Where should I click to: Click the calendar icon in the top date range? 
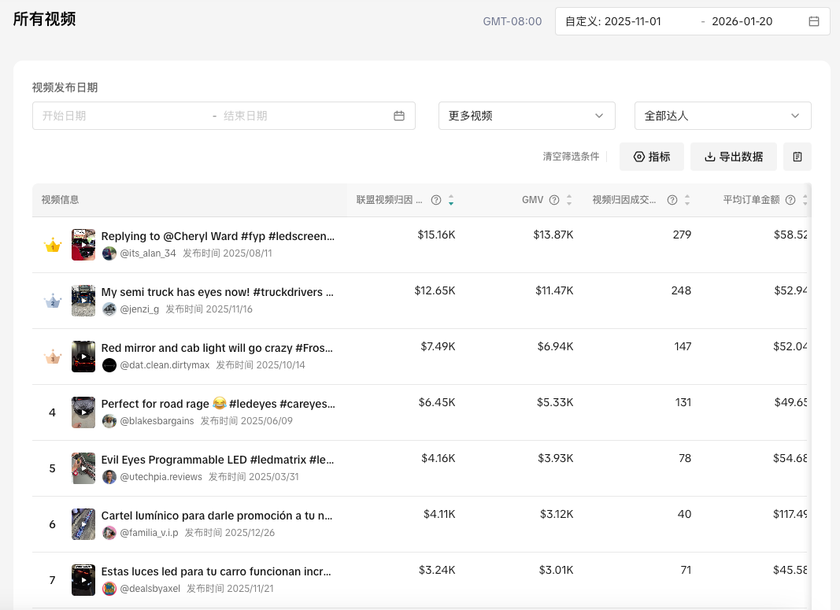click(814, 21)
